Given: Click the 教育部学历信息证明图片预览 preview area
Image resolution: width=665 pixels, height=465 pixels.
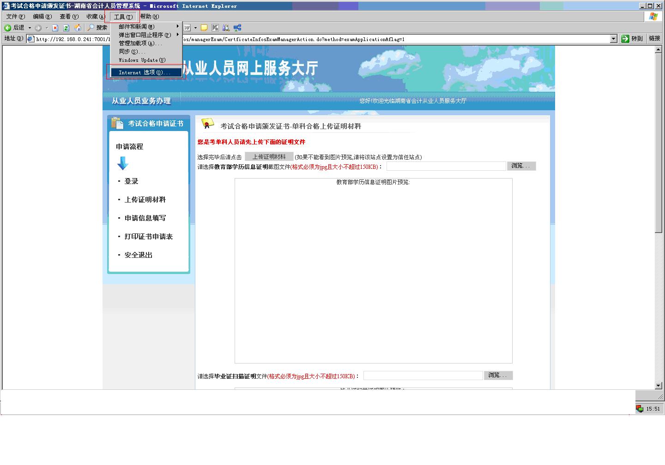Looking at the screenshot, I should click(374, 271).
